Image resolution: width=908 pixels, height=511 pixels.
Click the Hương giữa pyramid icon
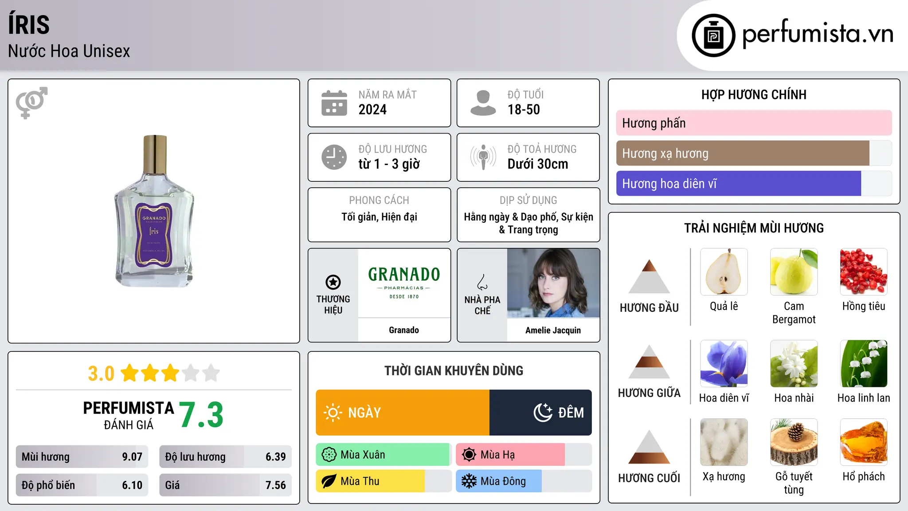[x=649, y=361]
